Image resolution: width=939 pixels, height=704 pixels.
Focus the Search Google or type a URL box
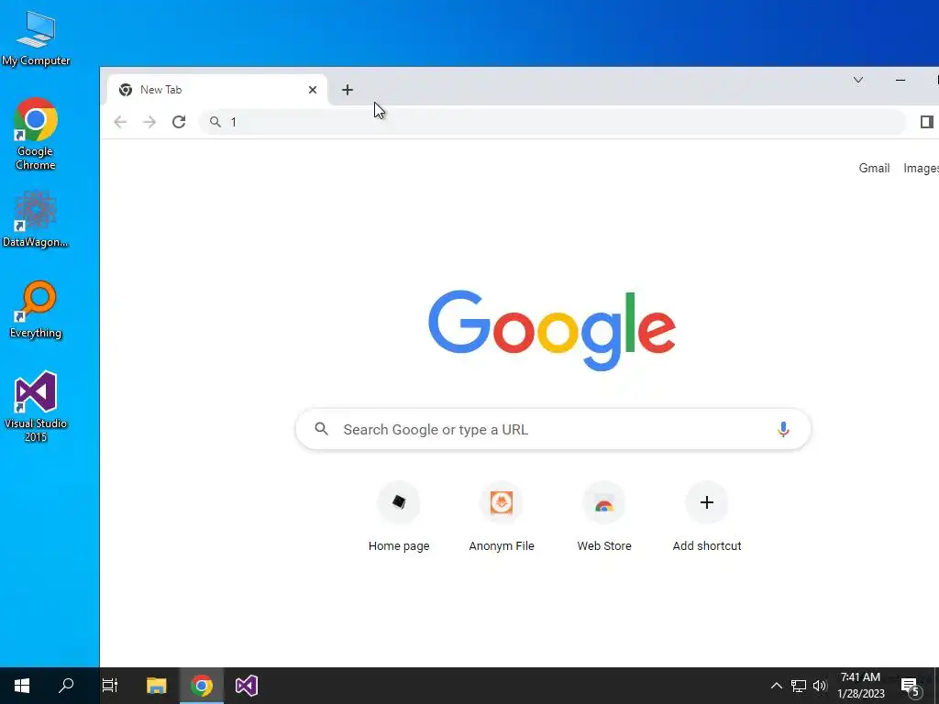click(553, 429)
